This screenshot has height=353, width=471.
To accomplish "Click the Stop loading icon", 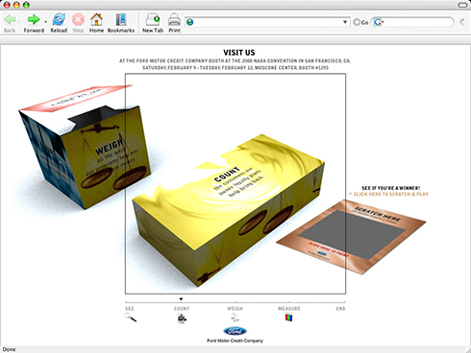I will tap(78, 23).
